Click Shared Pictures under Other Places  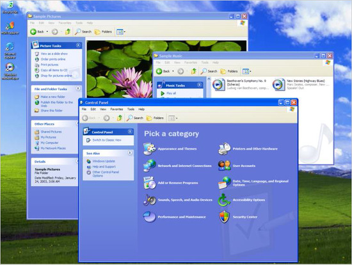pyautogui.click(x=51, y=132)
